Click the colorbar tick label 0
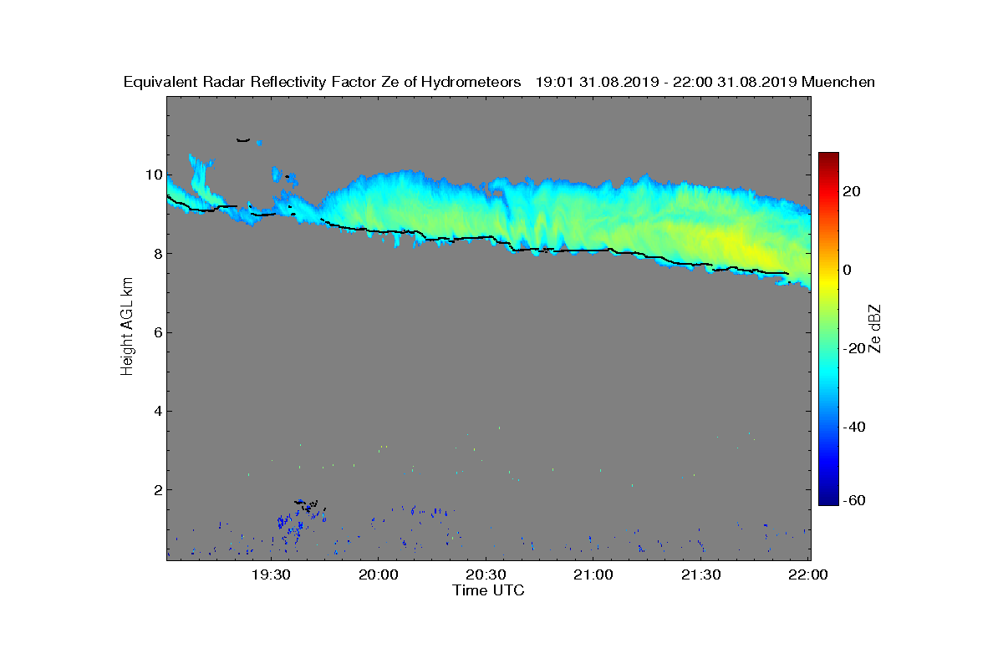Viewport: 1003px width, 668px height. click(848, 270)
